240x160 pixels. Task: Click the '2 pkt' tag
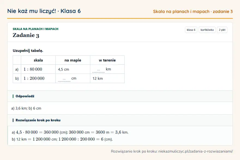coord(222,30)
